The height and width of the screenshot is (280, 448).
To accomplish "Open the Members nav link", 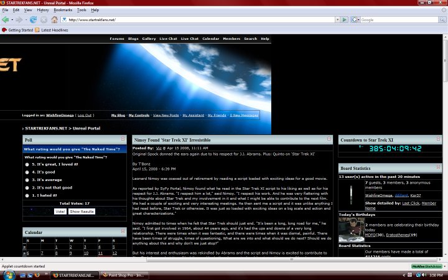I will click(x=231, y=39).
